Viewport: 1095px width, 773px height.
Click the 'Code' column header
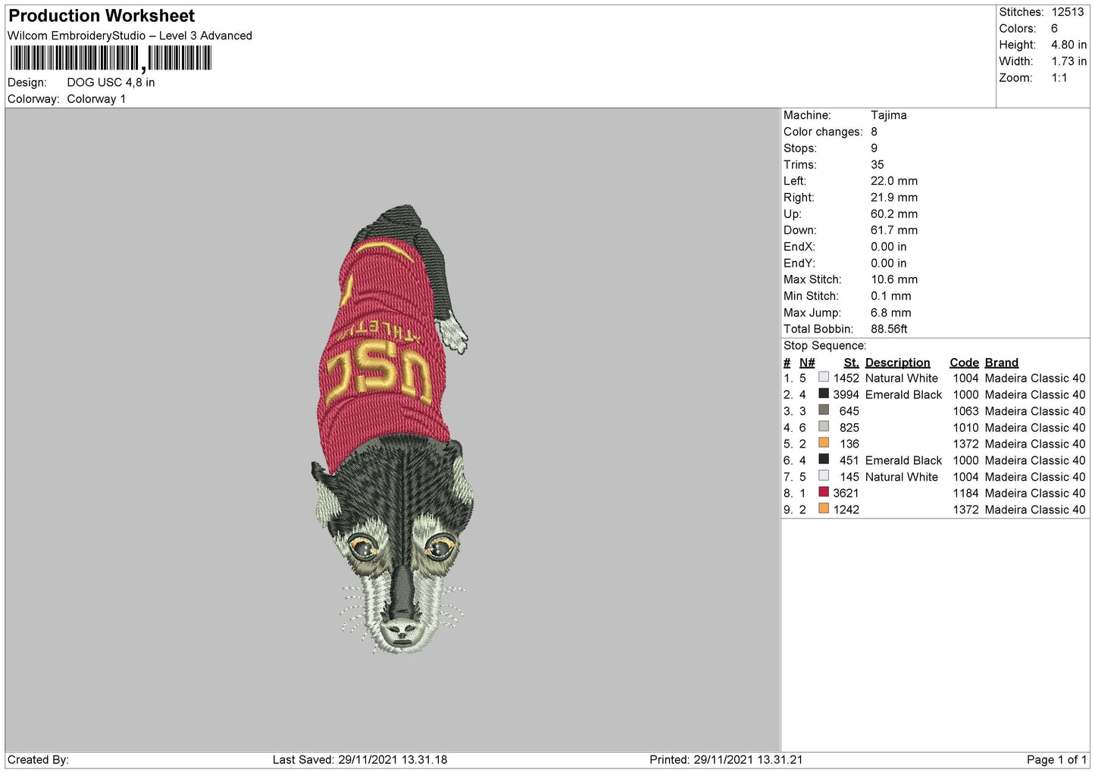point(964,363)
